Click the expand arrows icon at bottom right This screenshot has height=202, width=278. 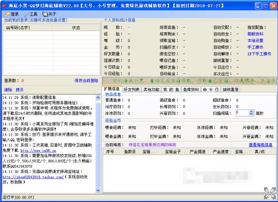tap(270, 192)
